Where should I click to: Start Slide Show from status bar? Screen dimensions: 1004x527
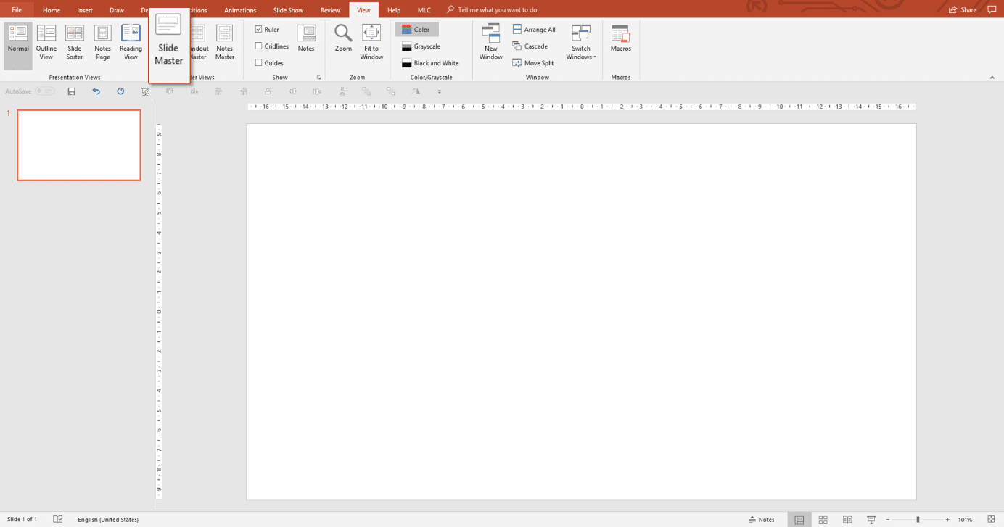tap(871, 519)
